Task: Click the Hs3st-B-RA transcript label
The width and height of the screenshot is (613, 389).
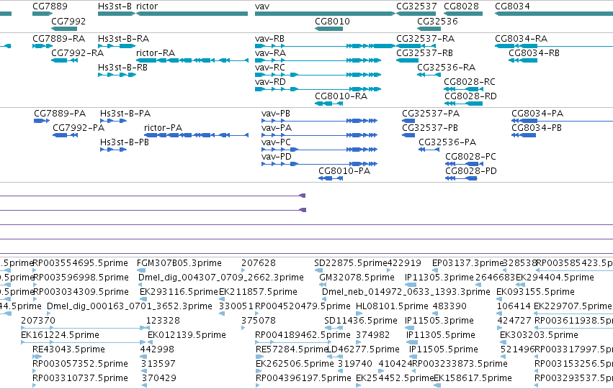Action: pos(124,39)
